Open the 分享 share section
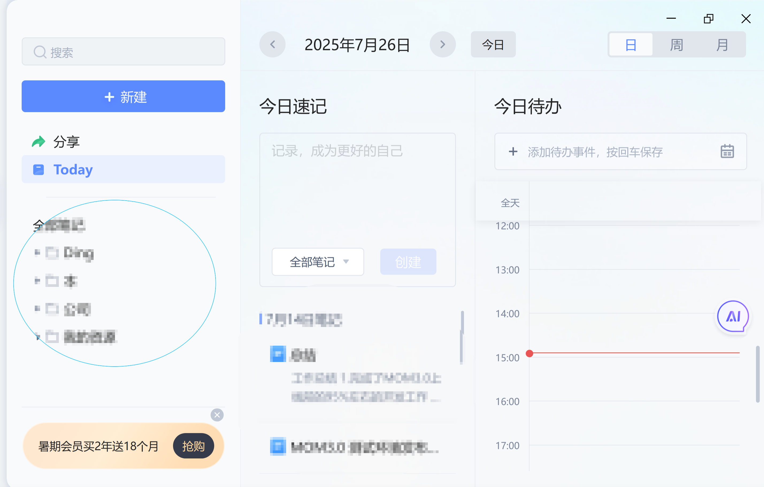764x487 pixels. [124, 142]
